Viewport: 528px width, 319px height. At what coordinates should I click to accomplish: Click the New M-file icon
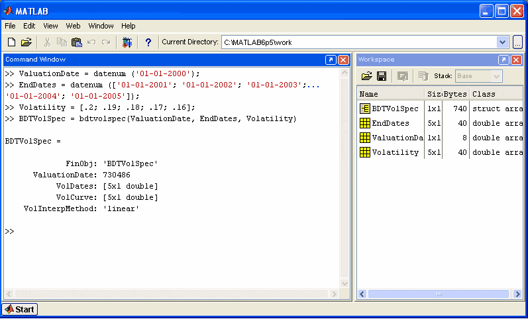(x=11, y=42)
